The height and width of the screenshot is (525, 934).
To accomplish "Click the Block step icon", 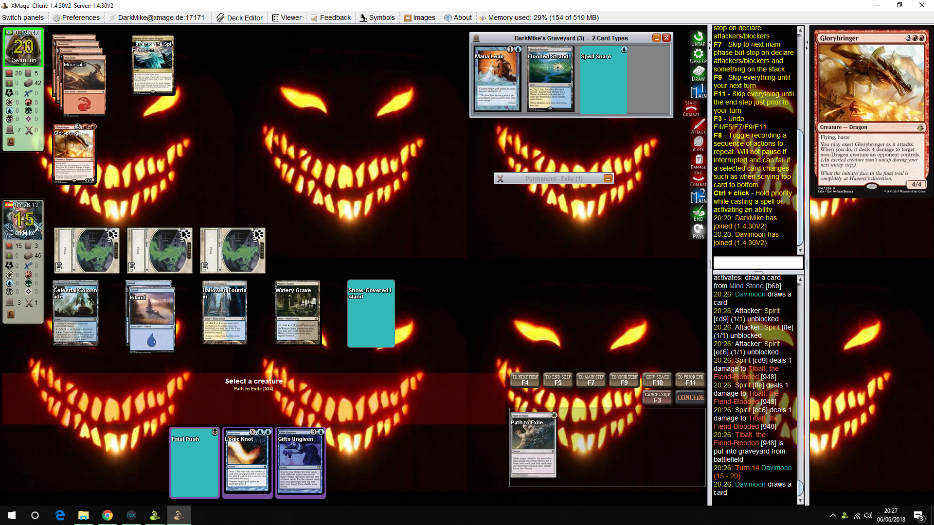I will click(x=698, y=143).
